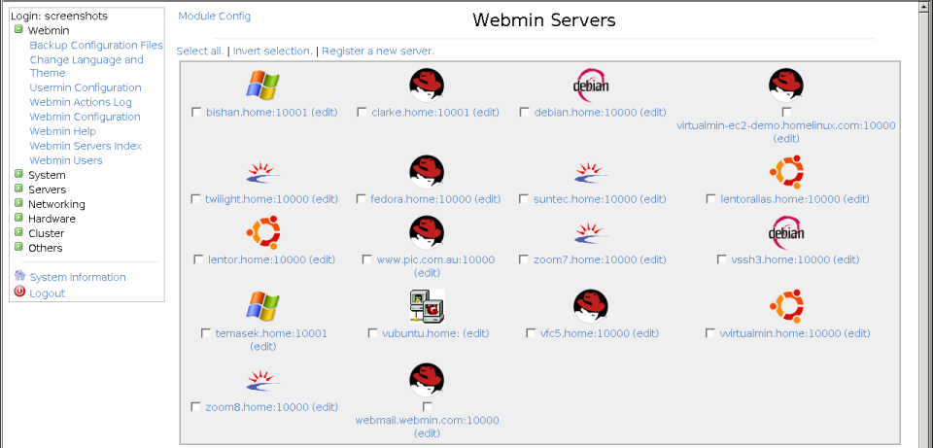This screenshot has height=448, width=933.
Task: Open the Red Hat icon for clarke.home
Action: [x=427, y=85]
